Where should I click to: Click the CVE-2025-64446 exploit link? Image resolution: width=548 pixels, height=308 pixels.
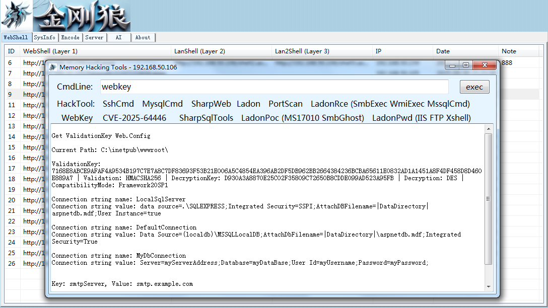(x=134, y=118)
